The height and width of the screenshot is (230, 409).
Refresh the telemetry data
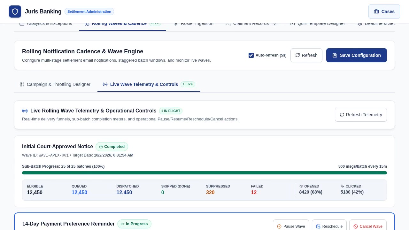(361, 115)
